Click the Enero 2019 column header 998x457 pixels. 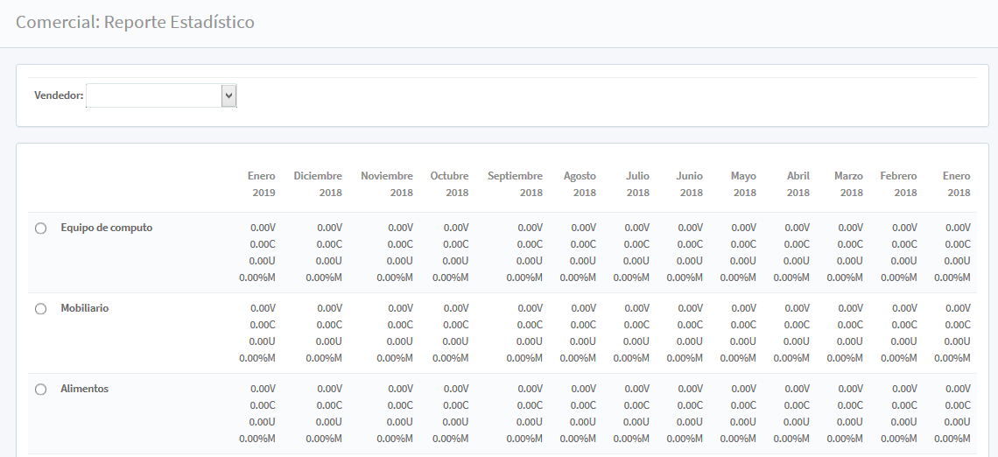261,184
